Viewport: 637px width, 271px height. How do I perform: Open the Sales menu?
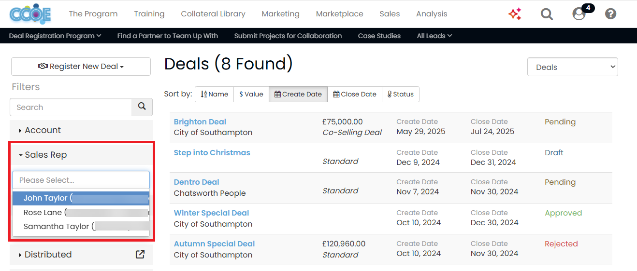(x=390, y=14)
